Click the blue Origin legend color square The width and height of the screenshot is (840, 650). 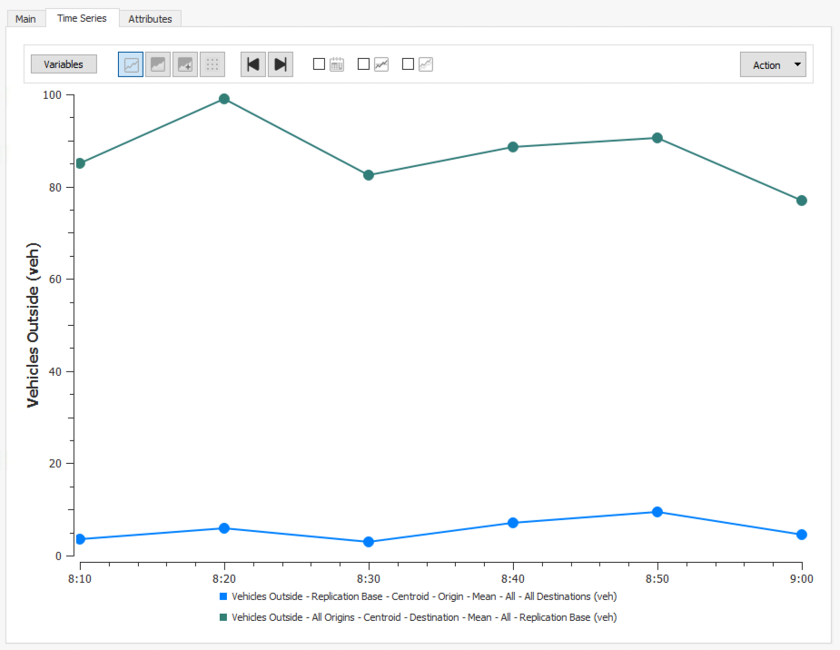[223, 596]
